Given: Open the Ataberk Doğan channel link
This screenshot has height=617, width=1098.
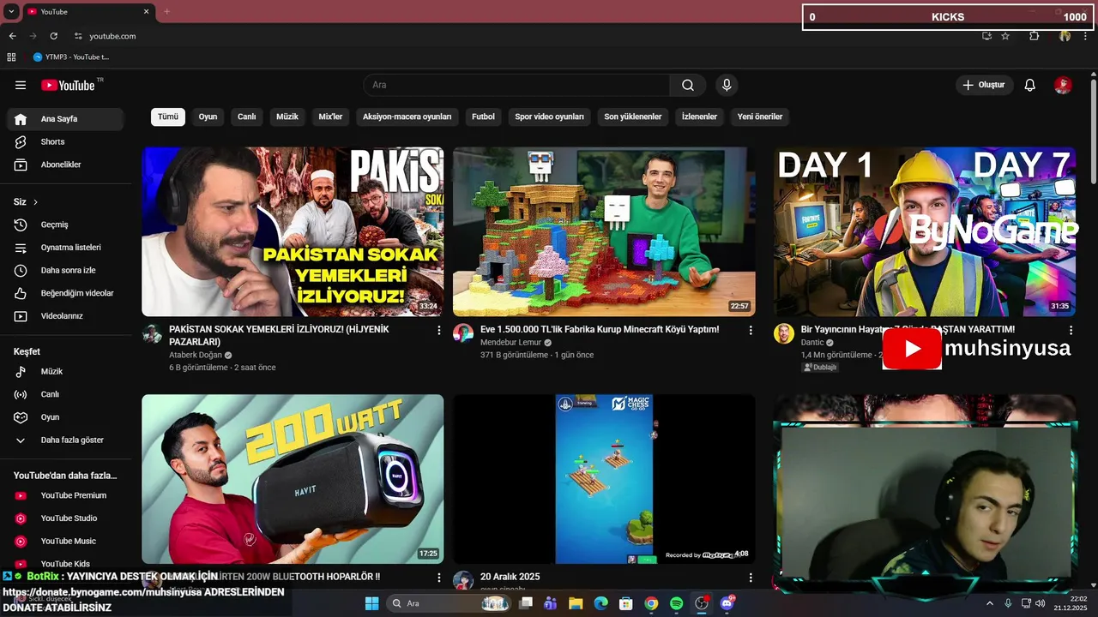Looking at the screenshot, I should (196, 355).
